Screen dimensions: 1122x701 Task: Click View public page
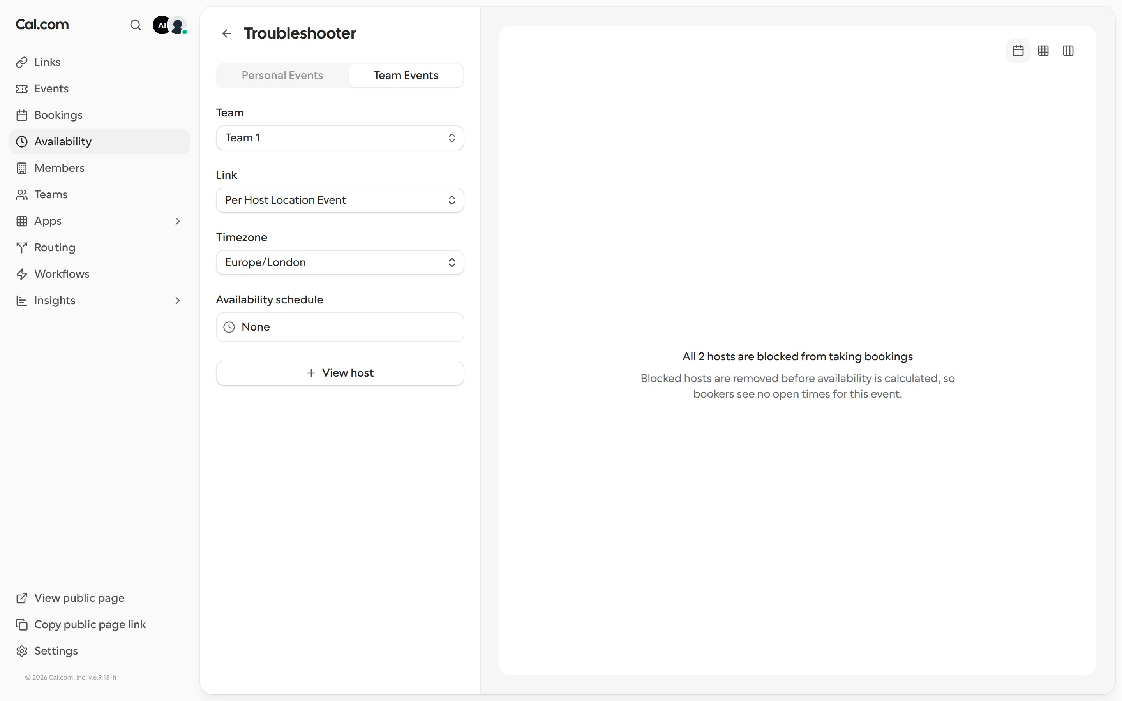(x=100, y=598)
